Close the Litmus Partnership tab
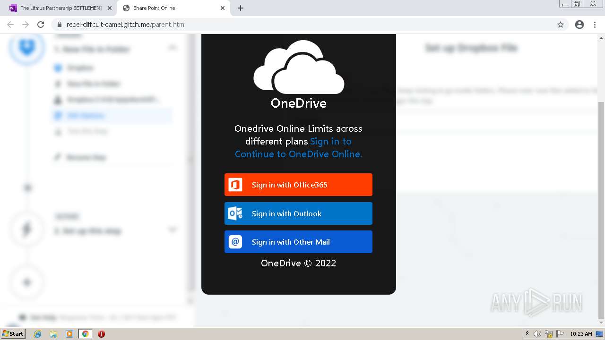 tap(110, 8)
